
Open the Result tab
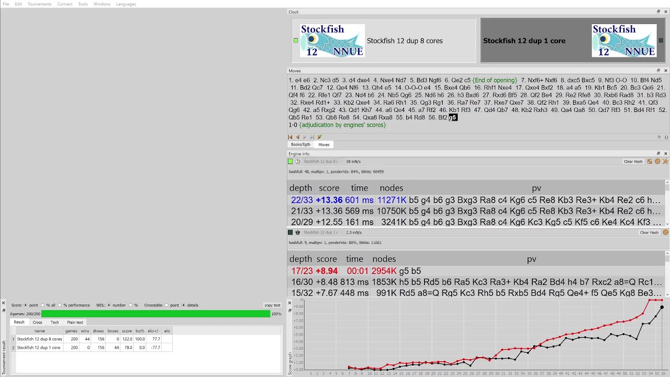point(19,323)
